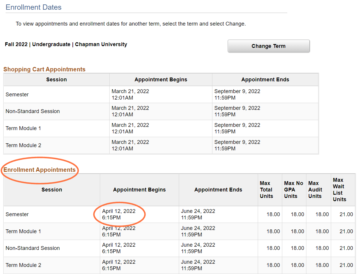Click June 24, 2022 end for enrollment Term Module 2

pyautogui.click(x=198, y=265)
